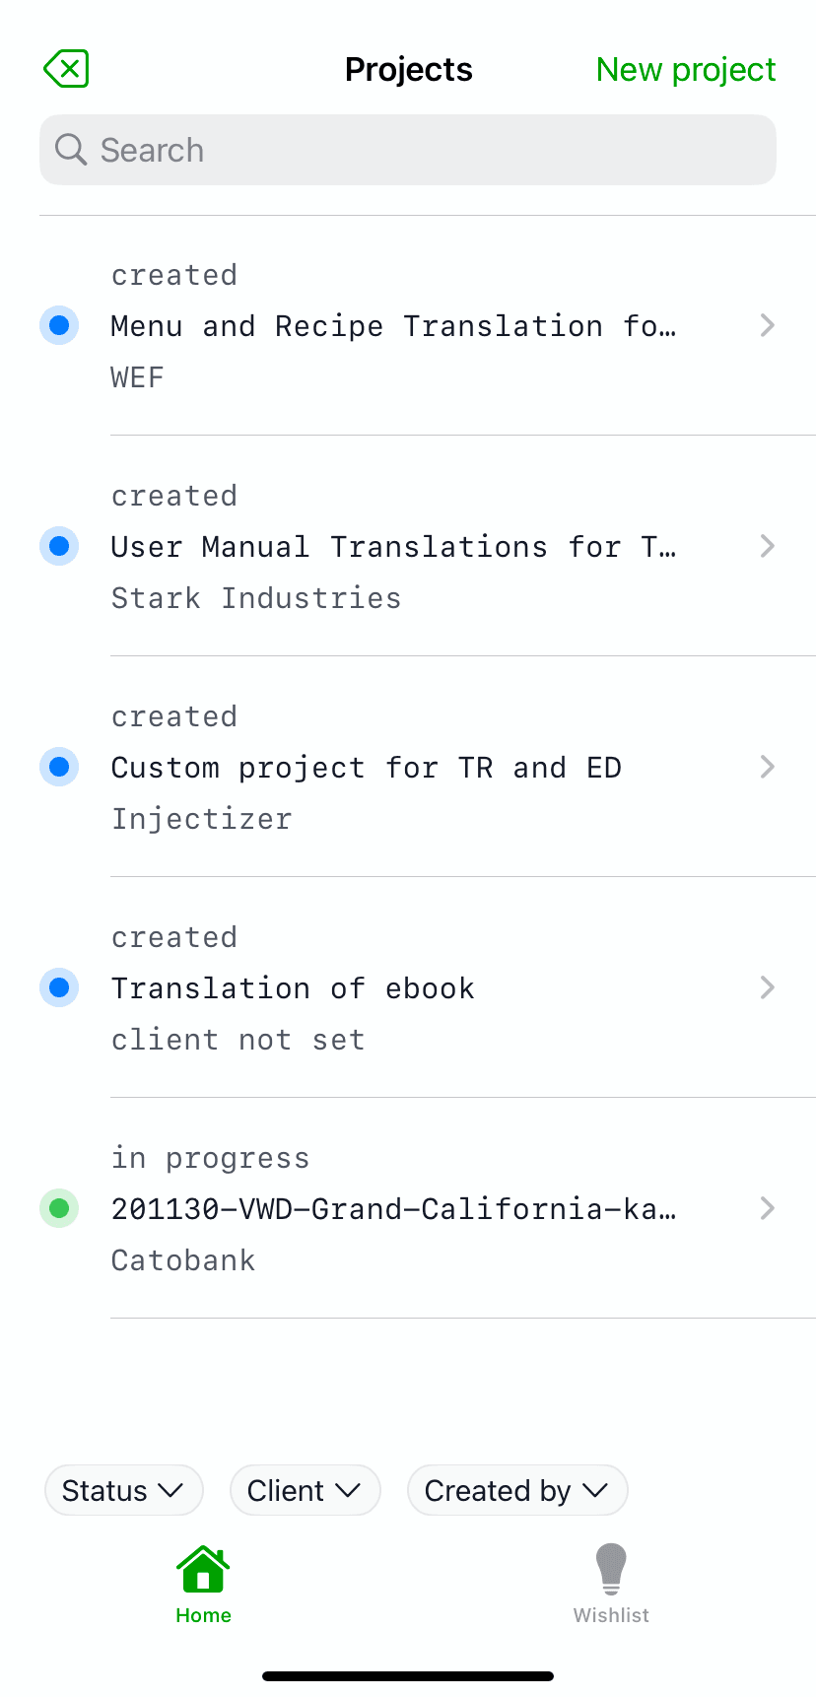Viewport: 816px width, 1697px height.
Task: Switch to the Wishlist tab label
Action: pyautogui.click(x=611, y=1615)
